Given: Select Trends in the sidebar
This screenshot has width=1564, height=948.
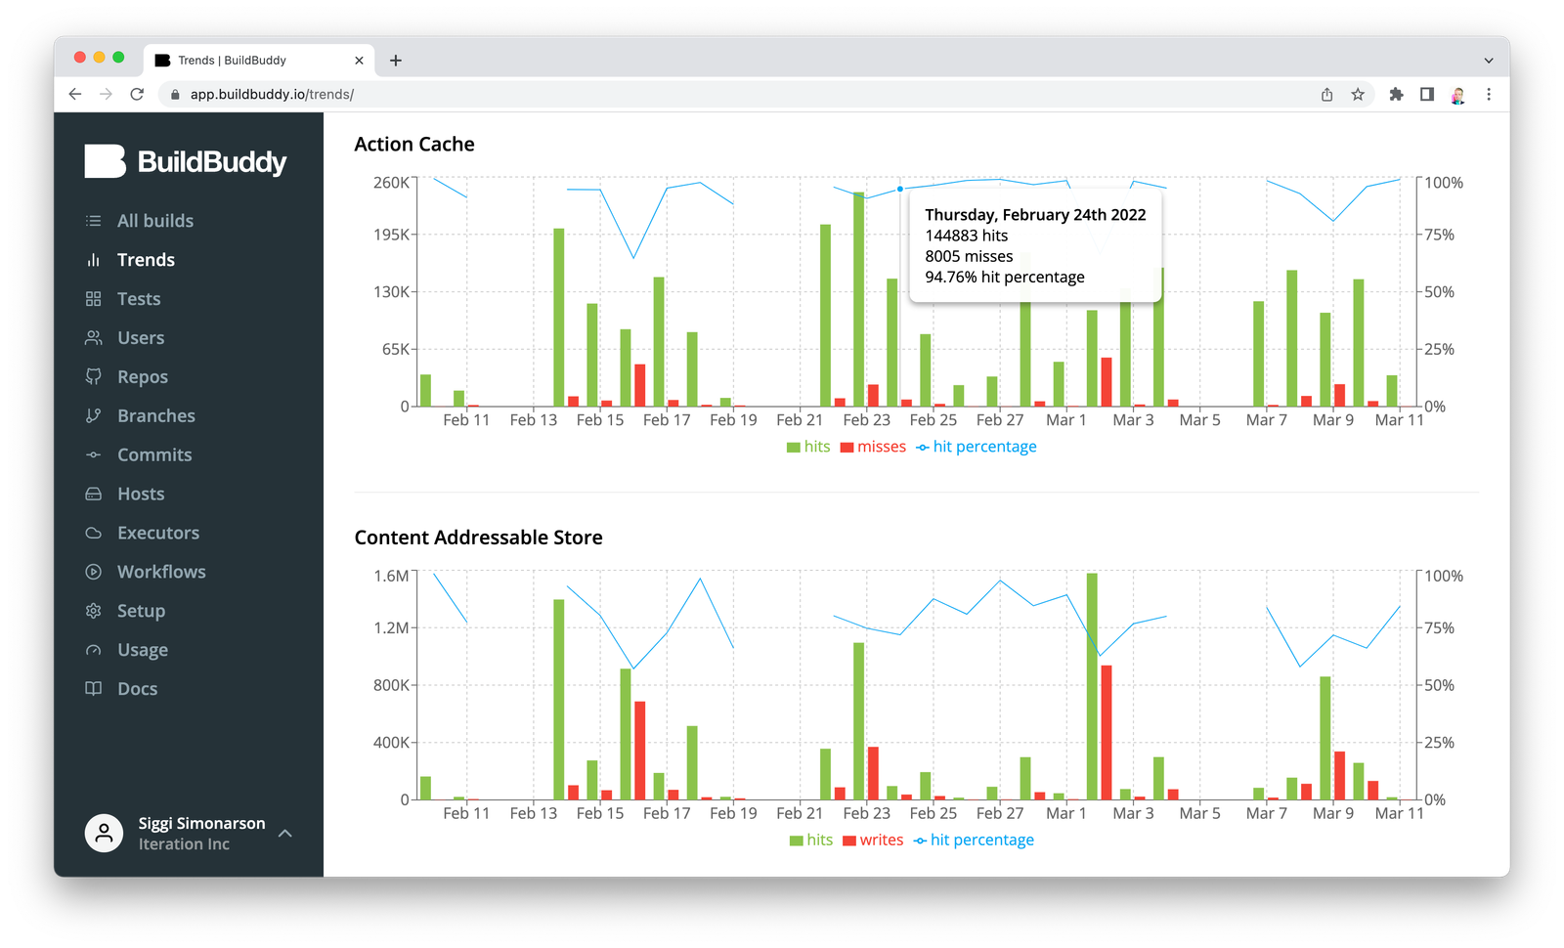Looking at the screenshot, I should [146, 260].
